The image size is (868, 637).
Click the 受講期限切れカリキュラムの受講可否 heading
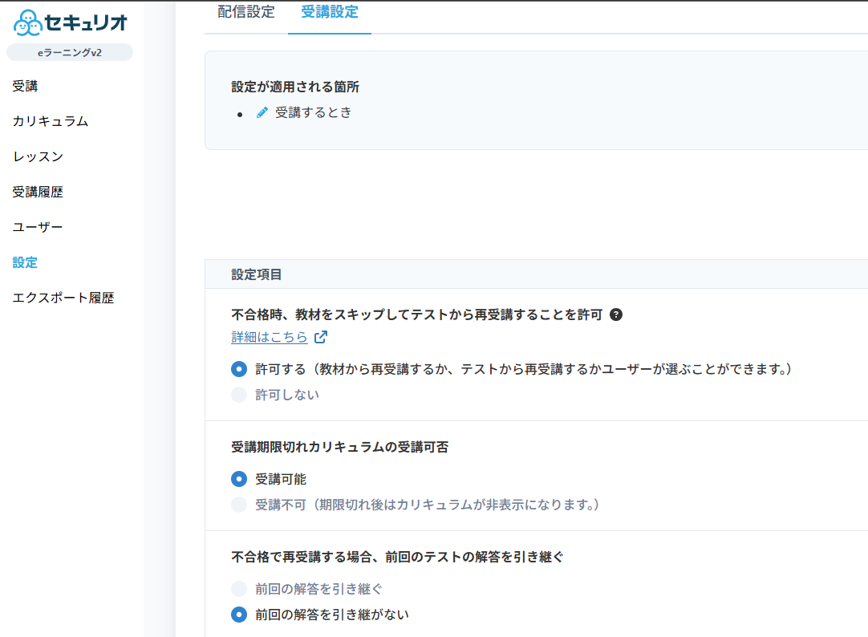click(x=339, y=447)
